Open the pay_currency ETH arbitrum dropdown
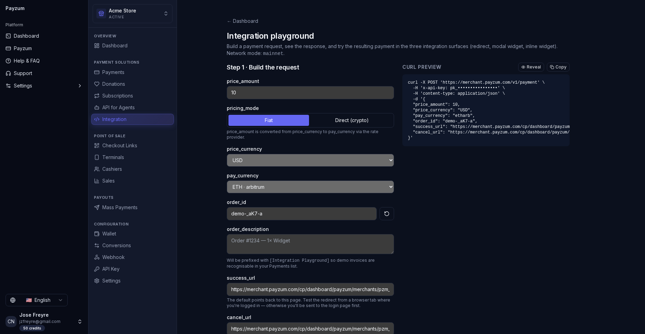This screenshot has width=645, height=334. 310,187
